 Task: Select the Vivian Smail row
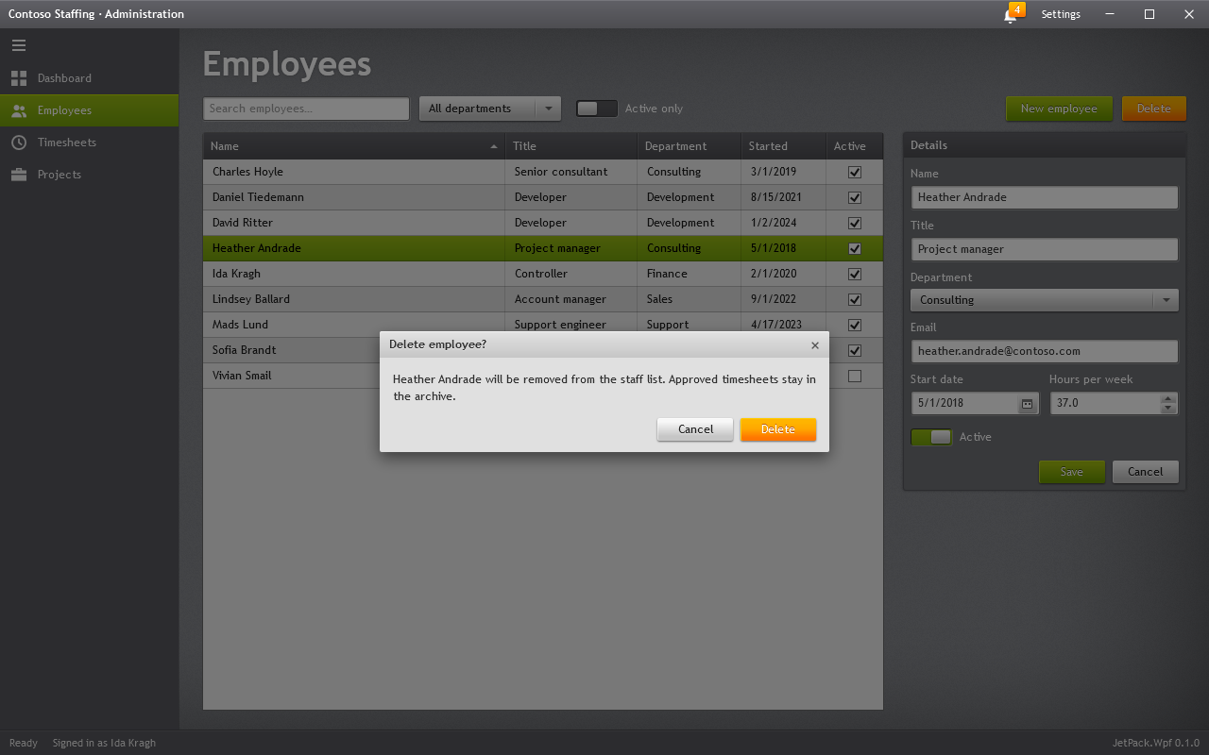click(543, 376)
